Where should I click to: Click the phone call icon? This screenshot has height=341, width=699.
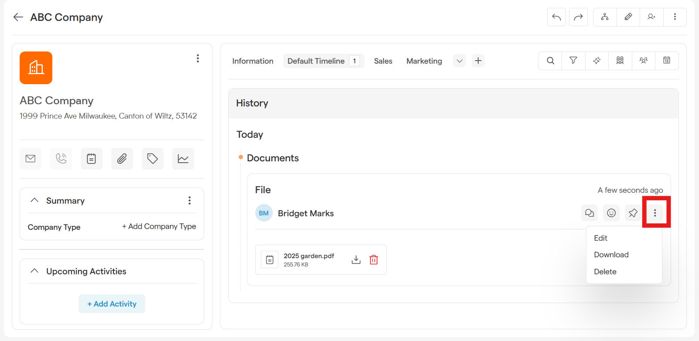point(61,159)
